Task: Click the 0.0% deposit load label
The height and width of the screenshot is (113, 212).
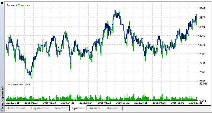Action: coord(203,100)
